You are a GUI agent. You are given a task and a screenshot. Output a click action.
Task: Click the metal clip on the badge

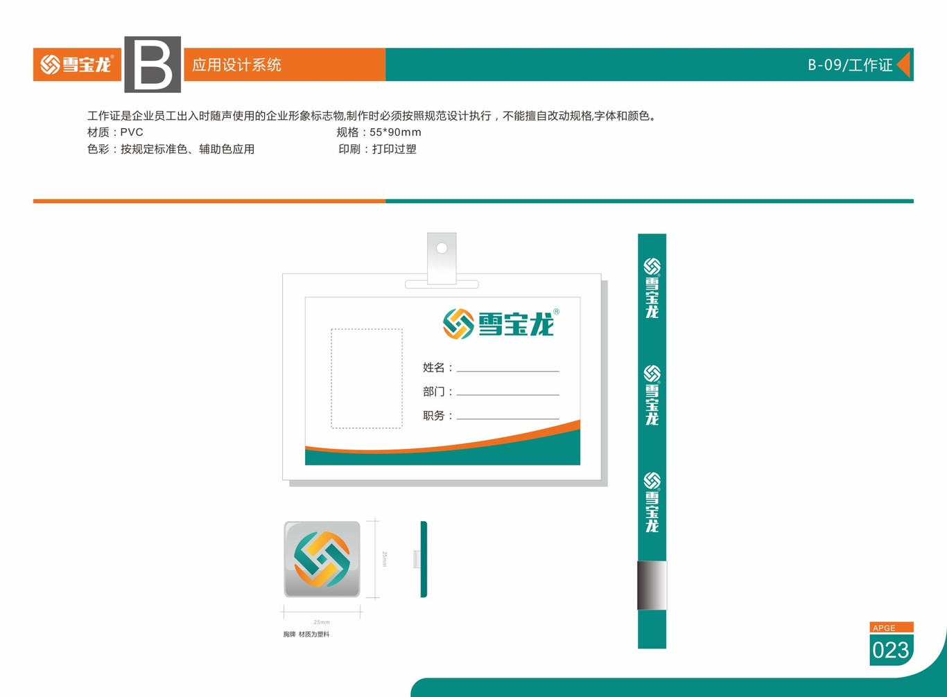click(x=442, y=260)
